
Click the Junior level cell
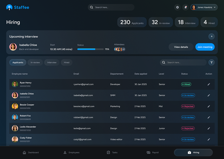[162, 128]
